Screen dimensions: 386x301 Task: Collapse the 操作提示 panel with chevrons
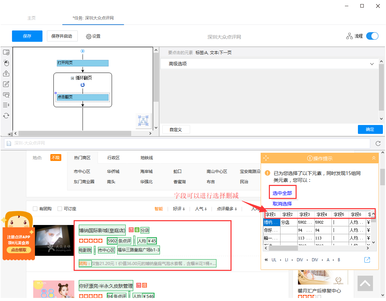point(374,158)
